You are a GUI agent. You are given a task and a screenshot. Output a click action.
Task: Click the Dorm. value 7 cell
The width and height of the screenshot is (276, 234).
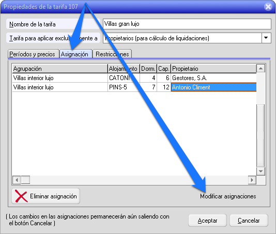pyautogui.click(x=148, y=87)
